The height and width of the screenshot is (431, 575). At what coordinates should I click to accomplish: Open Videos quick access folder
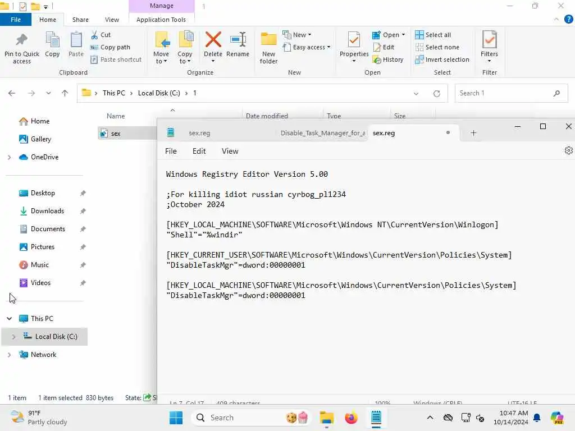(x=40, y=283)
